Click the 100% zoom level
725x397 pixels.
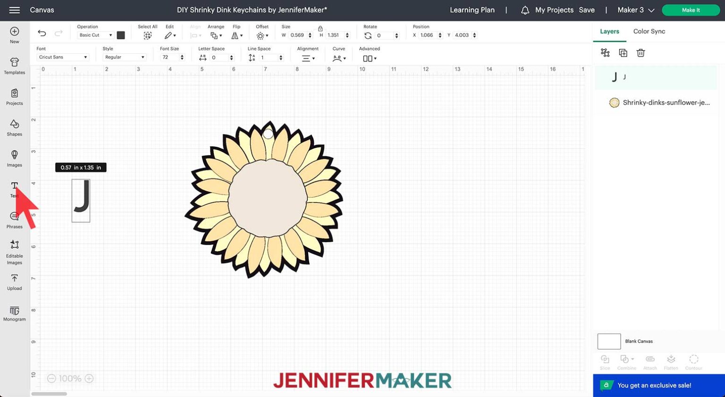click(70, 379)
